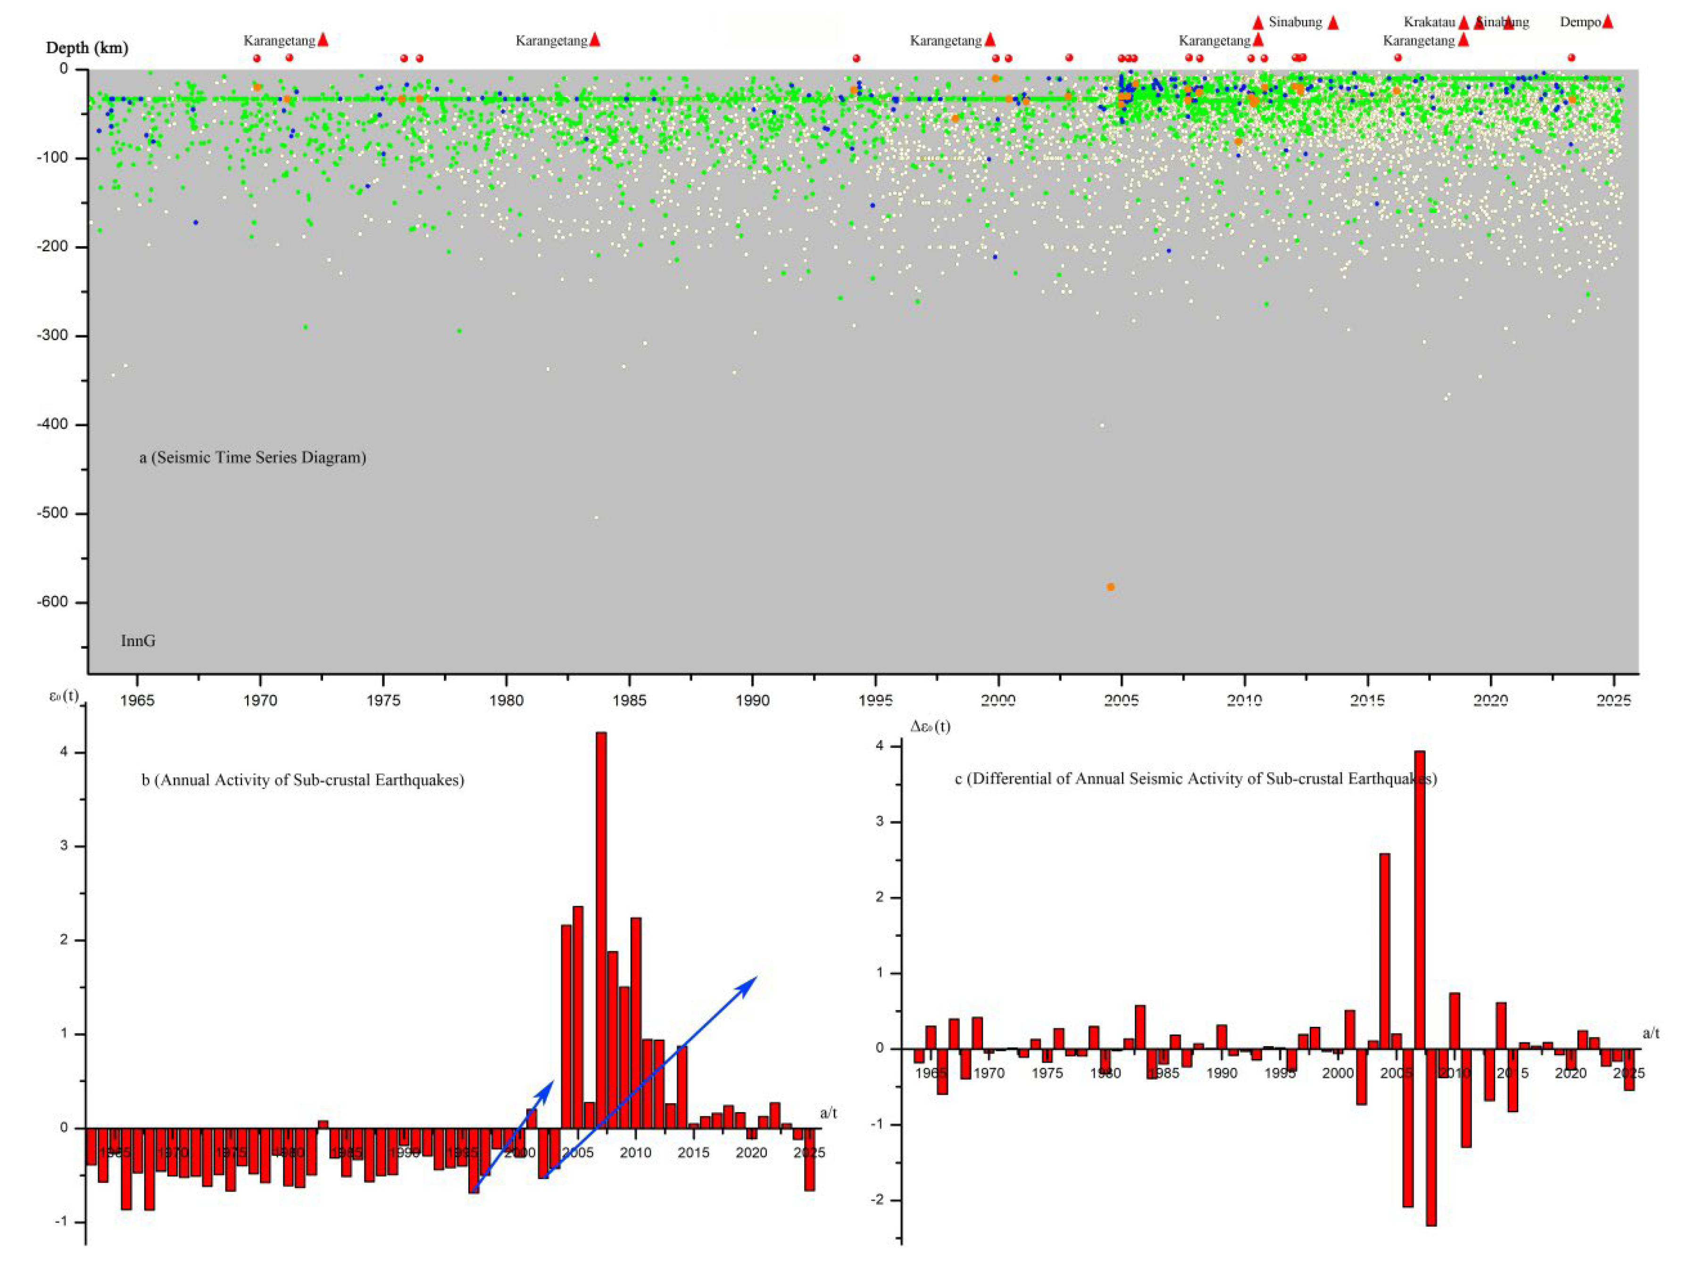
Task: Expand the red dot pair near 2012
Action: 1300,58
